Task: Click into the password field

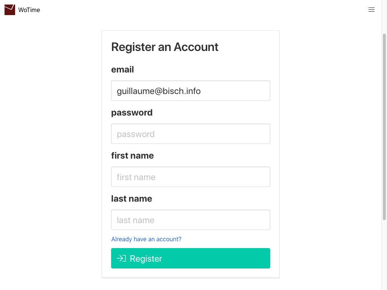Action: tap(190, 134)
